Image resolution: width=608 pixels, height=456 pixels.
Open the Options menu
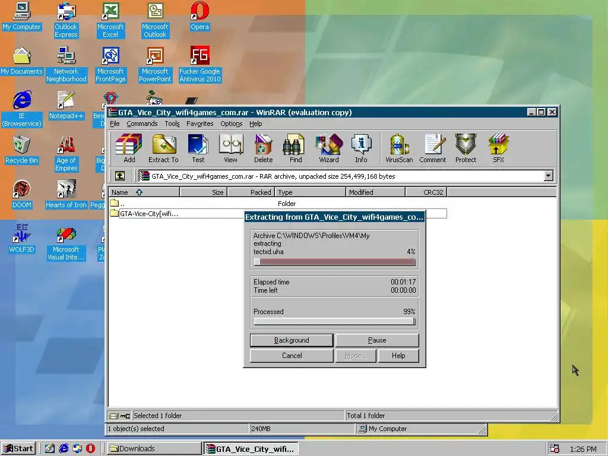[232, 123]
